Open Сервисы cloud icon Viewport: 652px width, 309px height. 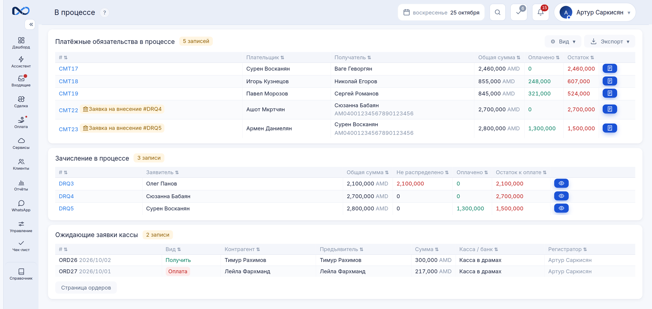(21, 143)
